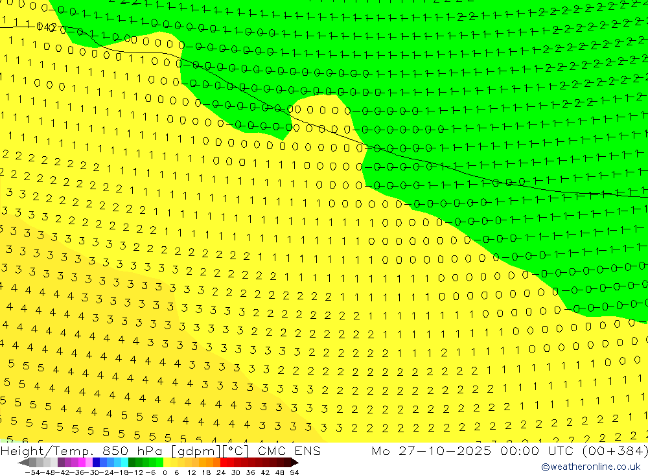Click the purple legend swatch at -42
The image size is (648, 475).
(x=61, y=462)
